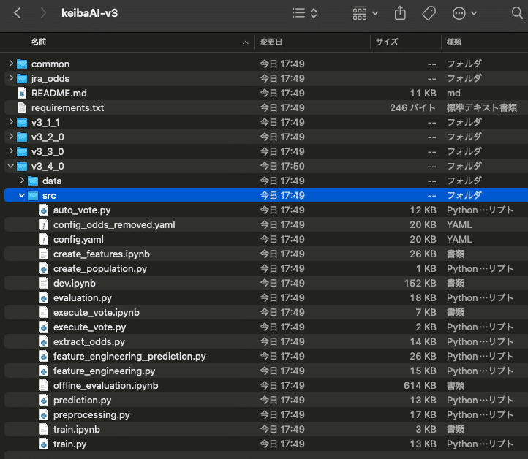
Task: Select the config.yaml file icon
Action: [x=44, y=239]
